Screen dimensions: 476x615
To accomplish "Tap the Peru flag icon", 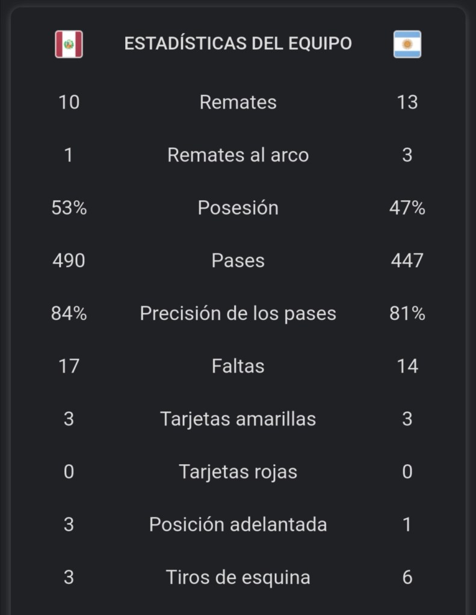I will [x=69, y=44].
